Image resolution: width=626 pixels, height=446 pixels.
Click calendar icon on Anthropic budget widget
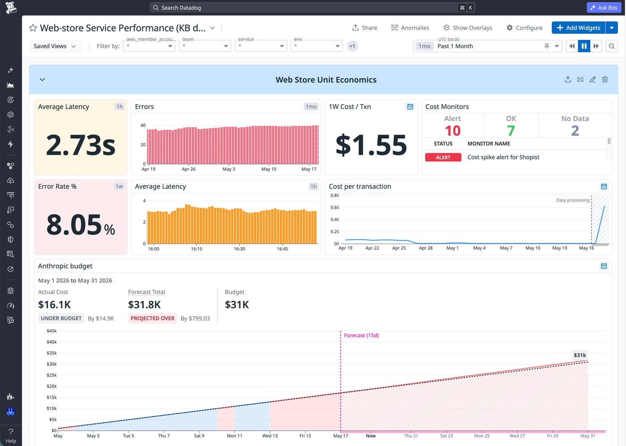tap(604, 266)
